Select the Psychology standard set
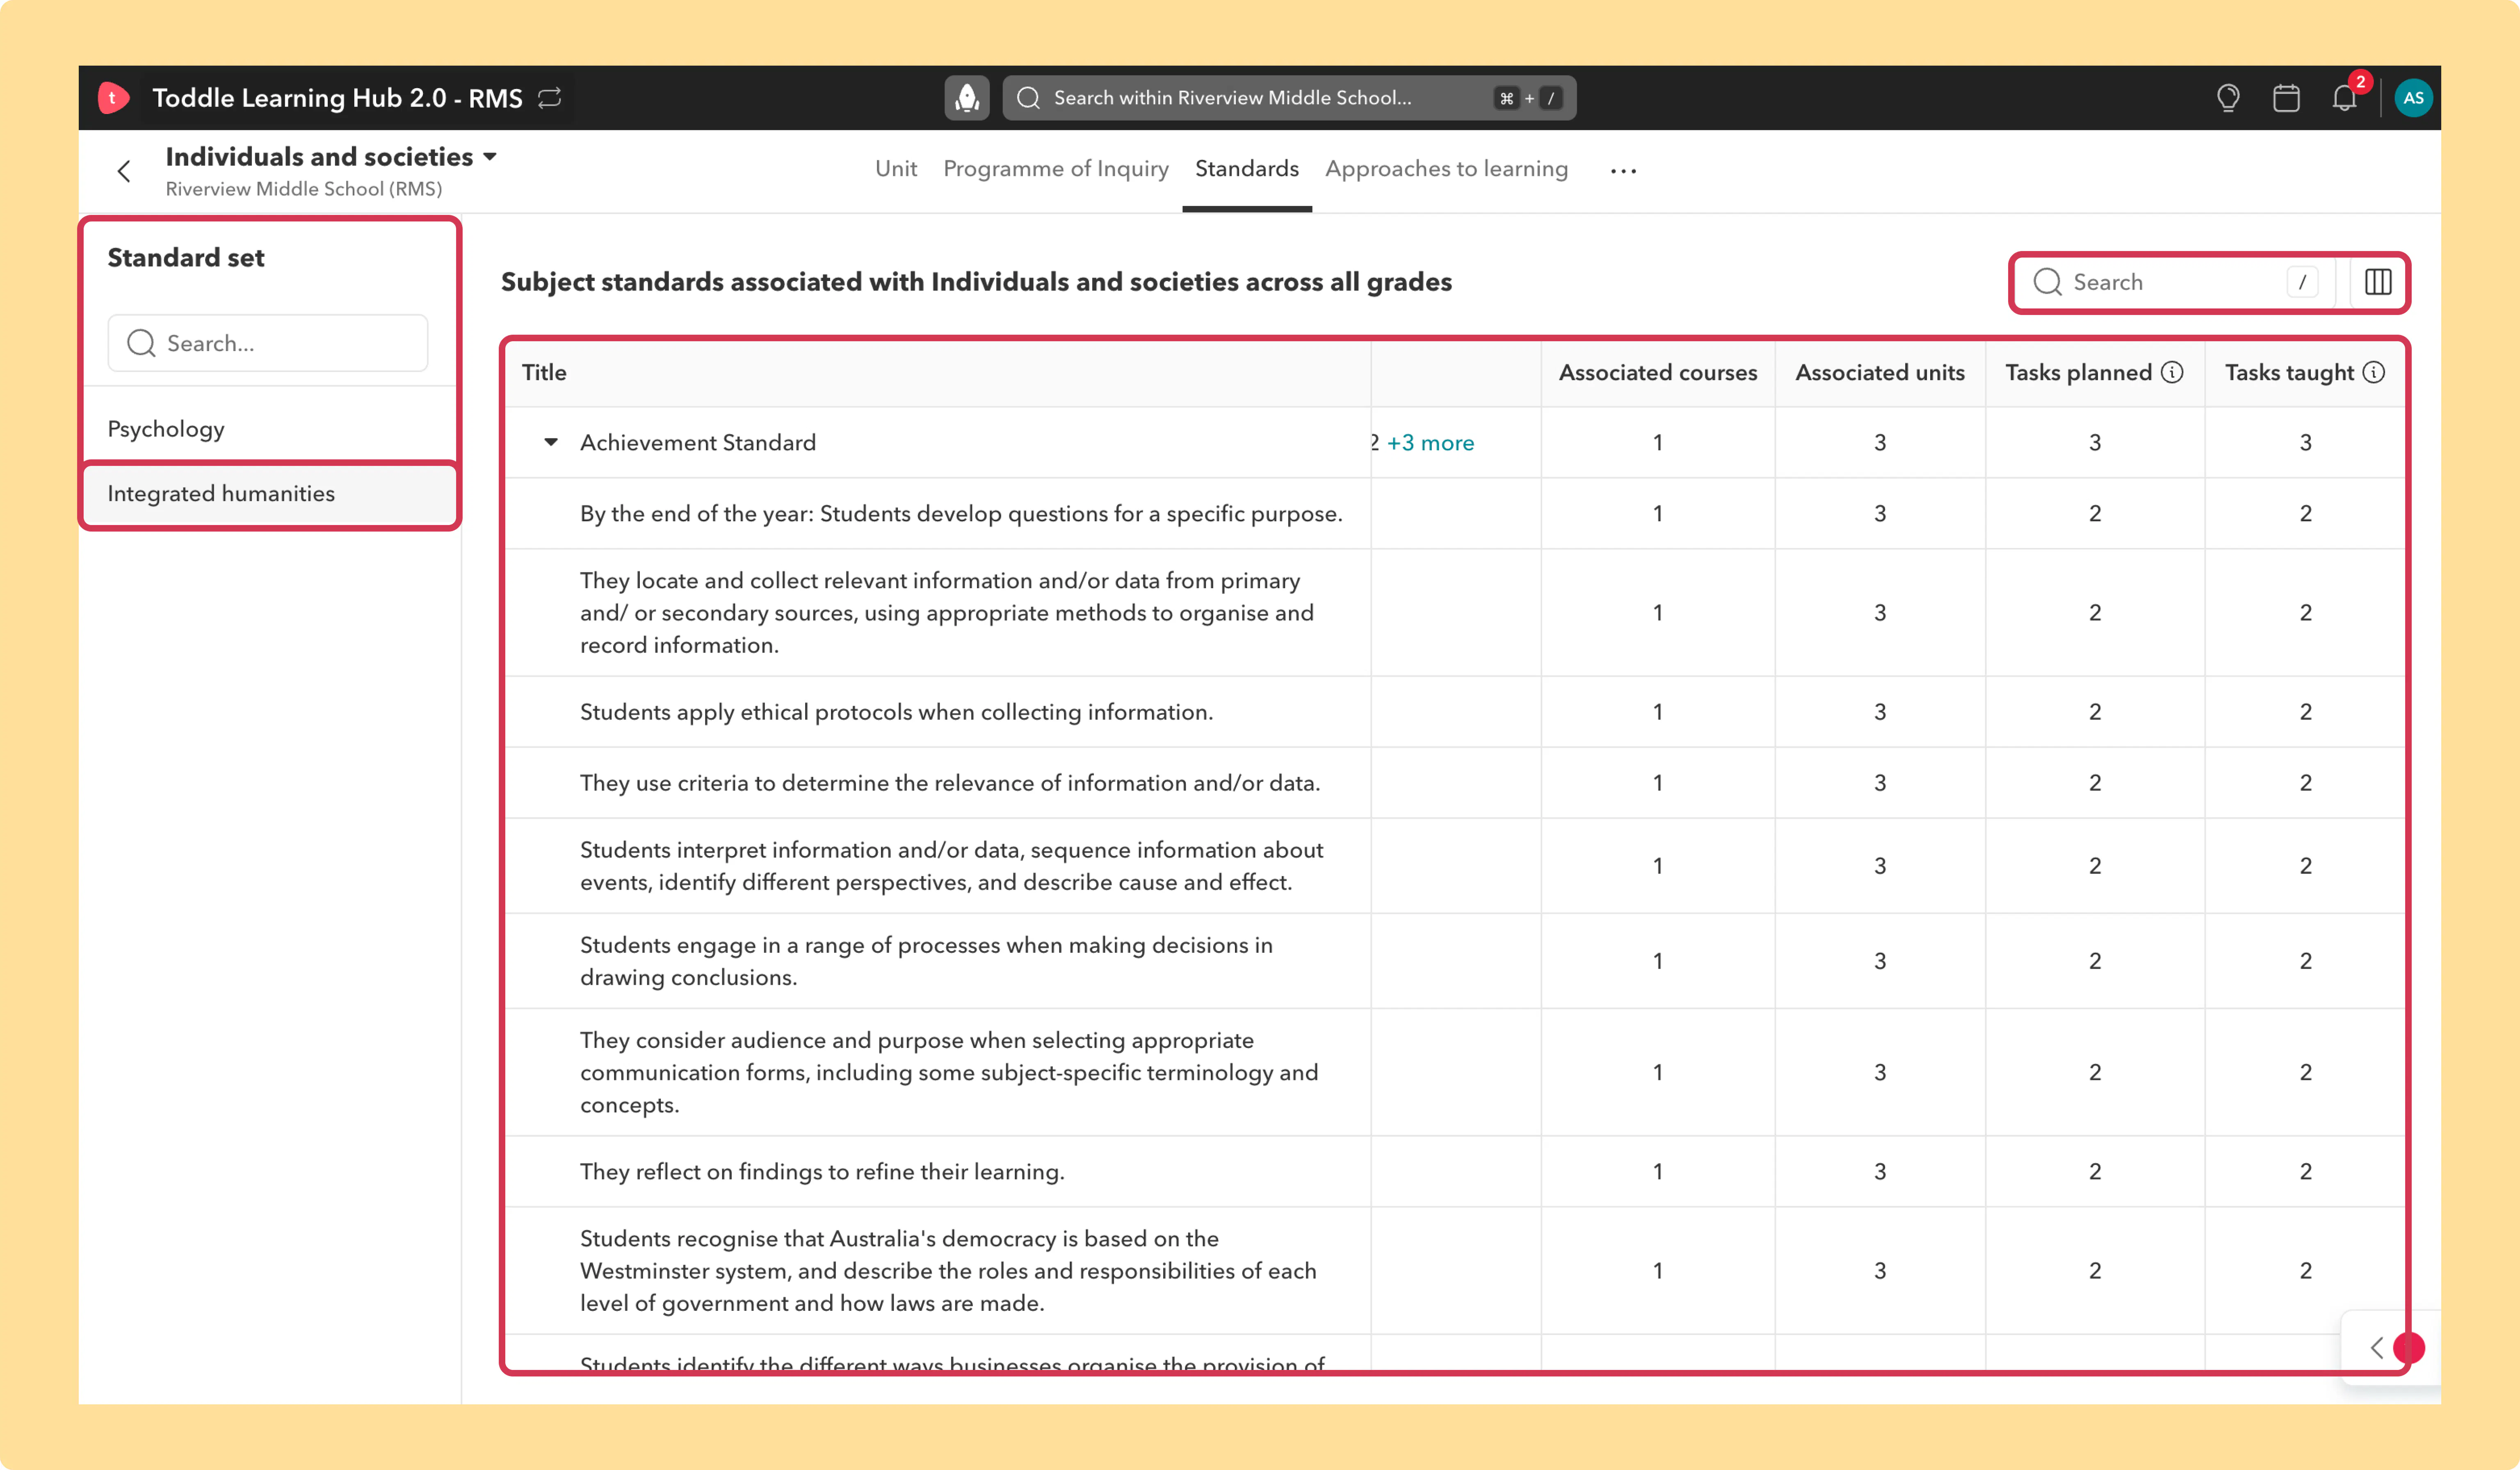The image size is (2520, 1470). (270, 429)
